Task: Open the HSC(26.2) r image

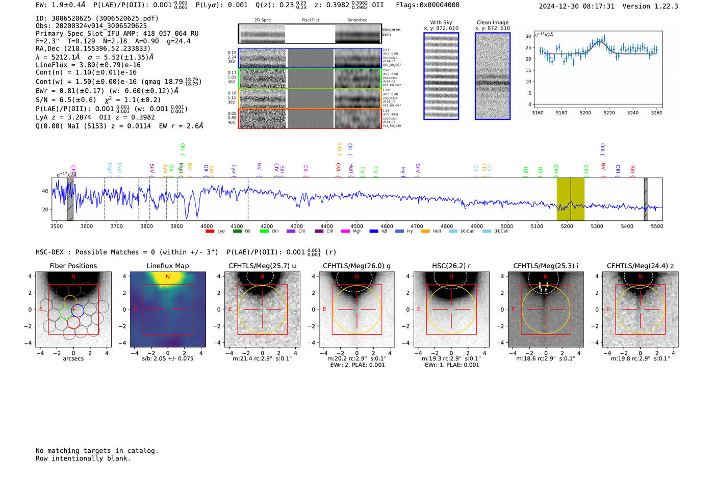Action: pyautogui.click(x=451, y=310)
